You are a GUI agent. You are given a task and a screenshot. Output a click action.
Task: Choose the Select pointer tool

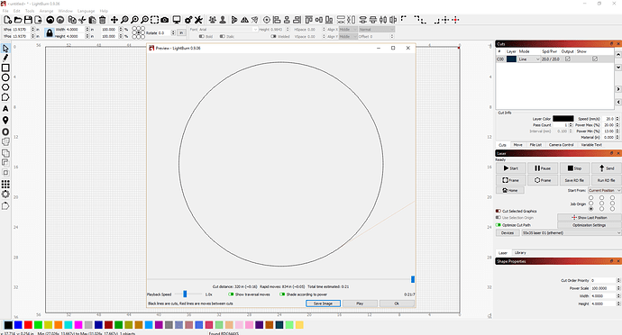(5, 49)
